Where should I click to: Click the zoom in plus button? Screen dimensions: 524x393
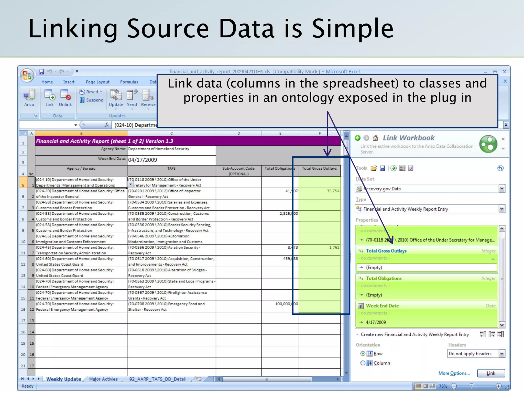498,386
